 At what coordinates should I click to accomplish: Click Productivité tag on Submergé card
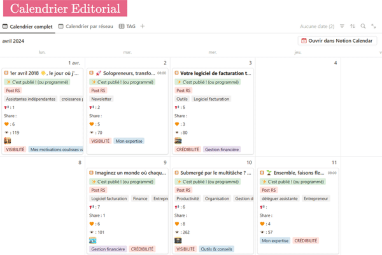tap(188, 199)
